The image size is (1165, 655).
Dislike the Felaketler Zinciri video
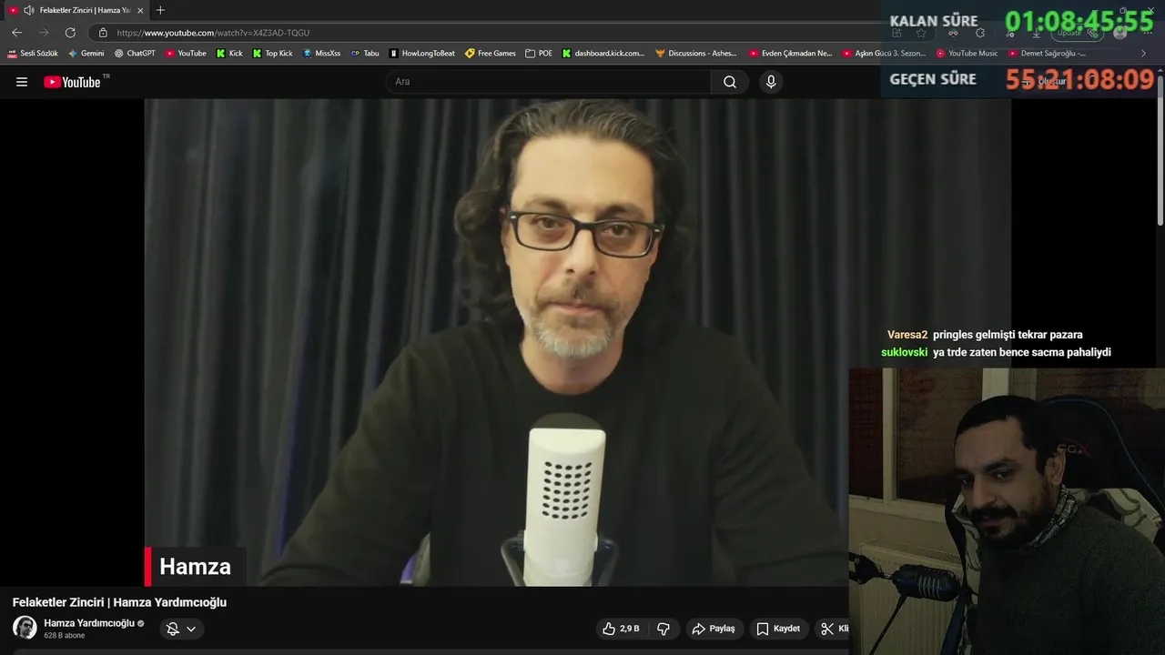(x=664, y=629)
